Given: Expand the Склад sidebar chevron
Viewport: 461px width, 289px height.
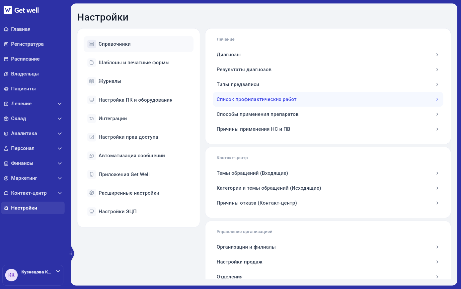Looking at the screenshot, I should tap(60, 119).
